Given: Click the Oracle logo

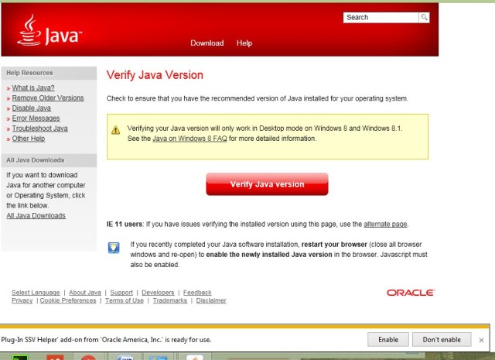Looking at the screenshot, I should tap(411, 293).
